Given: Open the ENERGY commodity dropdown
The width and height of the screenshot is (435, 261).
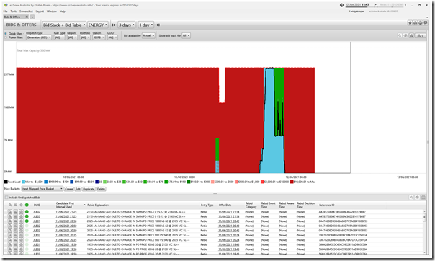Looking at the screenshot, I should pyautogui.click(x=98, y=25).
